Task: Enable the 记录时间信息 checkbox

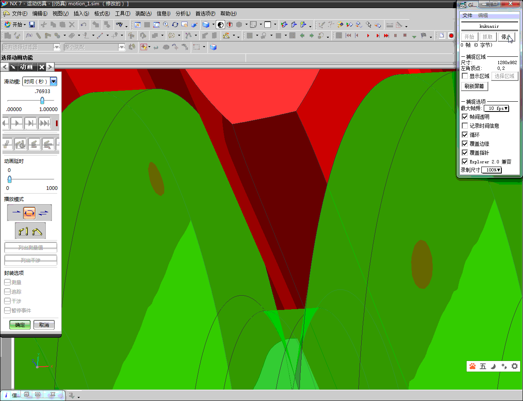Action: [x=465, y=126]
